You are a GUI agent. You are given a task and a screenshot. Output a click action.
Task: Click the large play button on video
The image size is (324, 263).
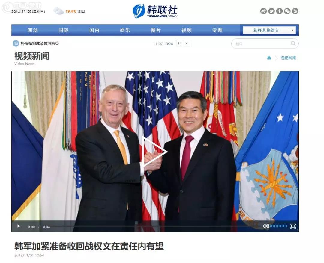(x=155, y=152)
